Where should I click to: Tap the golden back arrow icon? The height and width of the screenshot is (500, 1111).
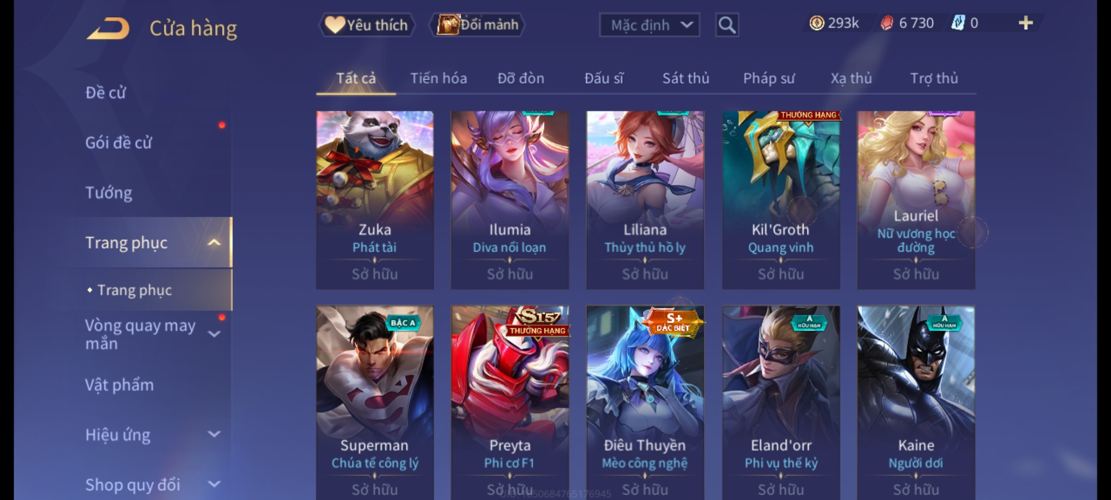pyautogui.click(x=108, y=29)
